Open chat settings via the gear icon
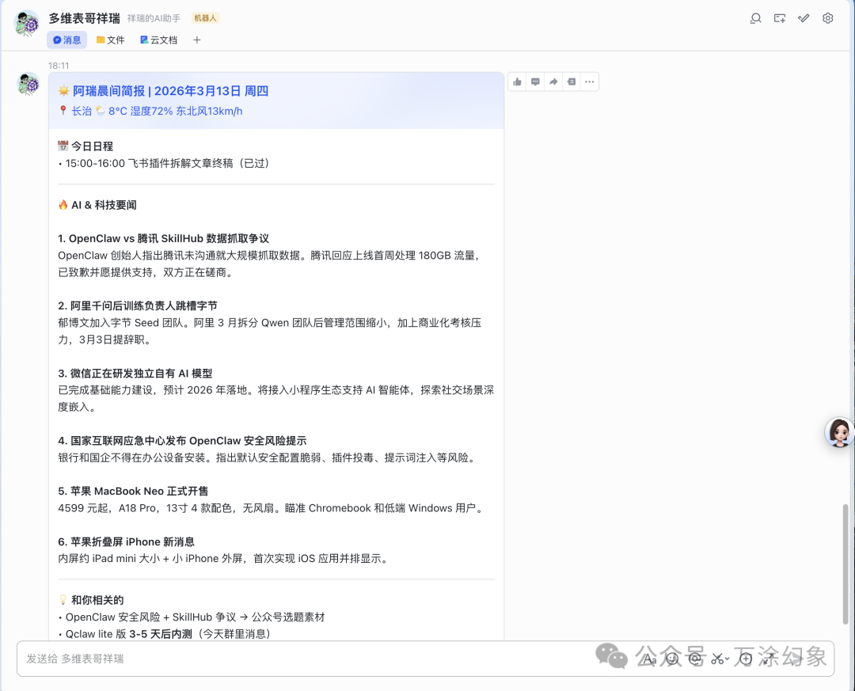Viewport: 855px width, 691px height. 828,17
